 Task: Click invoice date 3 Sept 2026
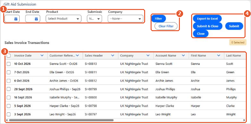pyautogui.click(x=23, y=114)
